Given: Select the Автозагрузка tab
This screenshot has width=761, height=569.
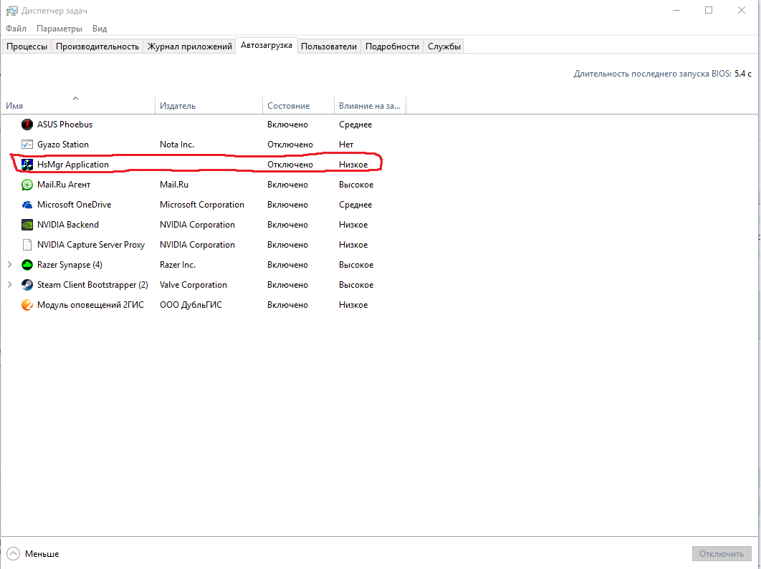Looking at the screenshot, I should click(x=267, y=46).
